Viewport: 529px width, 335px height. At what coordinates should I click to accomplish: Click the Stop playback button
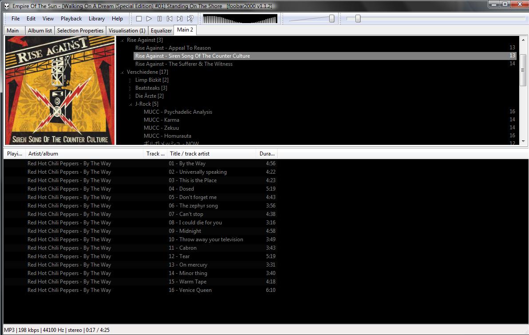(138, 19)
